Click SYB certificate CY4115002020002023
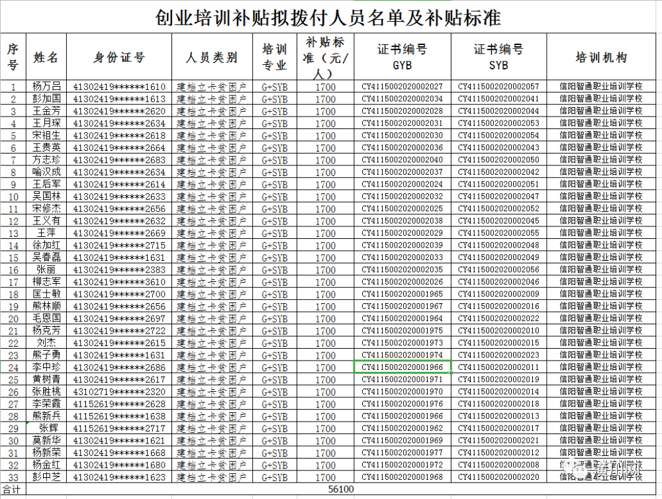This screenshot has width=662, height=499. [498, 355]
